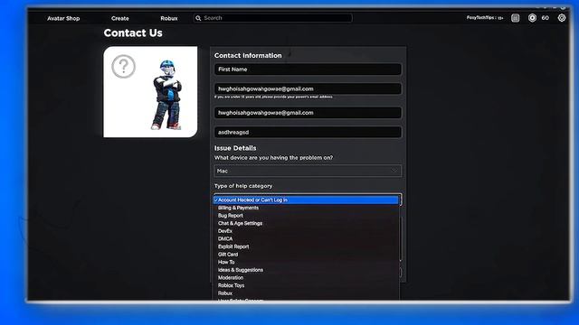Click the First Name input field
Image resolution: width=579 pixels, height=325 pixels.
(308, 70)
